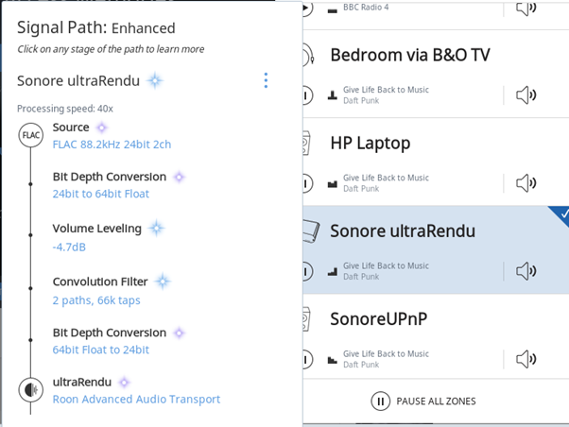The height and width of the screenshot is (427, 569).
Task: Select the SonoreUPnP zone
Action: [x=436, y=336]
